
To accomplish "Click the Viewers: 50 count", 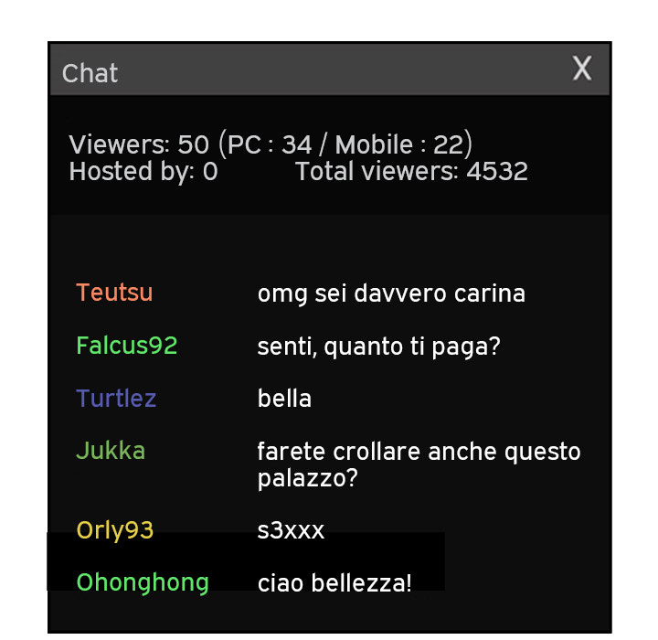I will click(x=139, y=144).
